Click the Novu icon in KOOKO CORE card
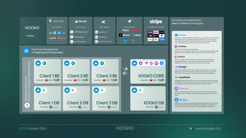The image size is (246, 138). [151, 63]
